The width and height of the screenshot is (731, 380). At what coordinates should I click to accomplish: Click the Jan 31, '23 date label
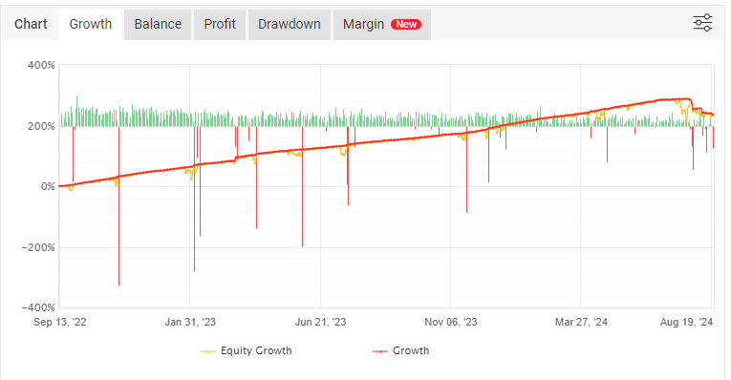[190, 322]
